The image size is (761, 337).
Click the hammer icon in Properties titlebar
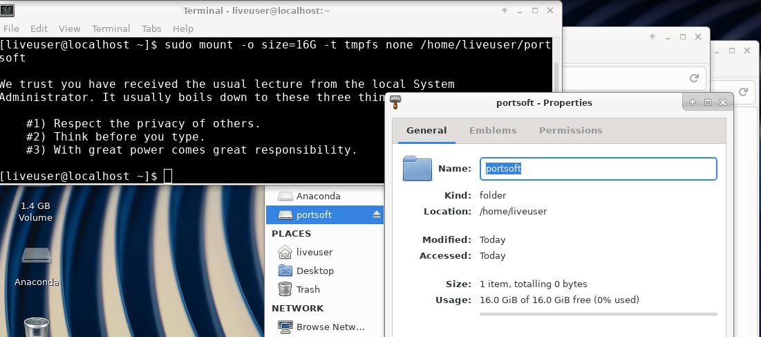pyautogui.click(x=395, y=102)
